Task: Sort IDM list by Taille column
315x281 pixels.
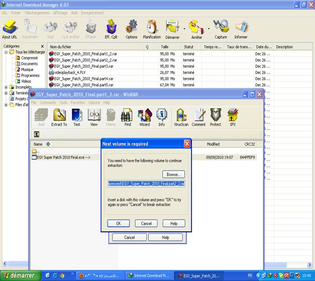Action: [x=169, y=47]
